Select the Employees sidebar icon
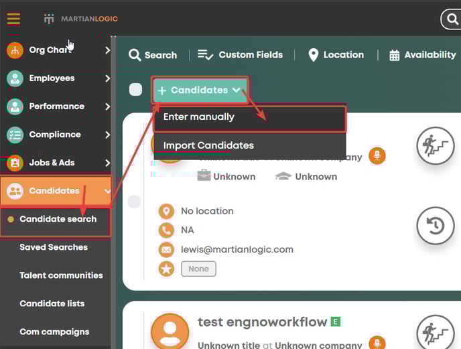The width and height of the screenshot is (461, 349). pos(15,78)
